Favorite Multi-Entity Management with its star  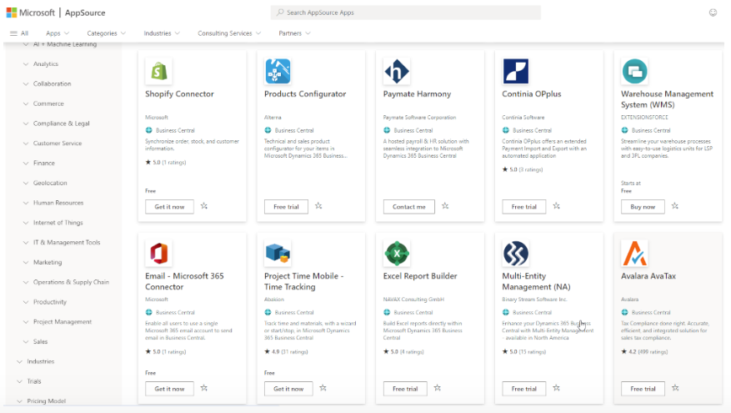click(556, 388)
